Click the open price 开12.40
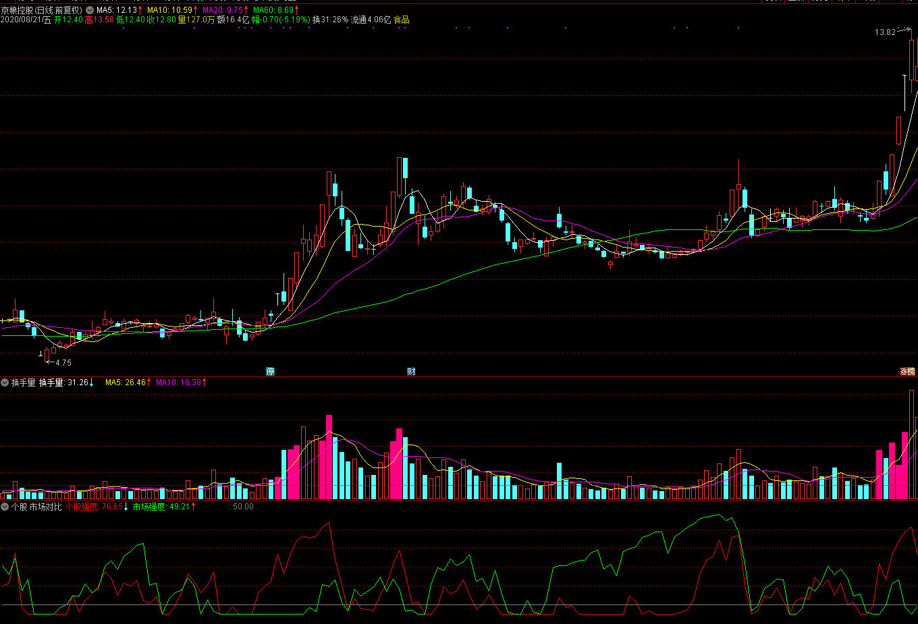The height and width of the screenshot is (624, 918). click(x=68, y=20)
